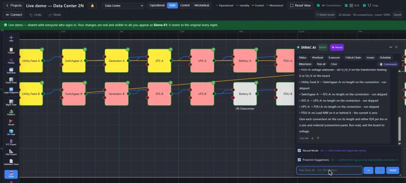Click the Issues chip in Dirac AI
The image size is (406, 183).
[370, 58]
